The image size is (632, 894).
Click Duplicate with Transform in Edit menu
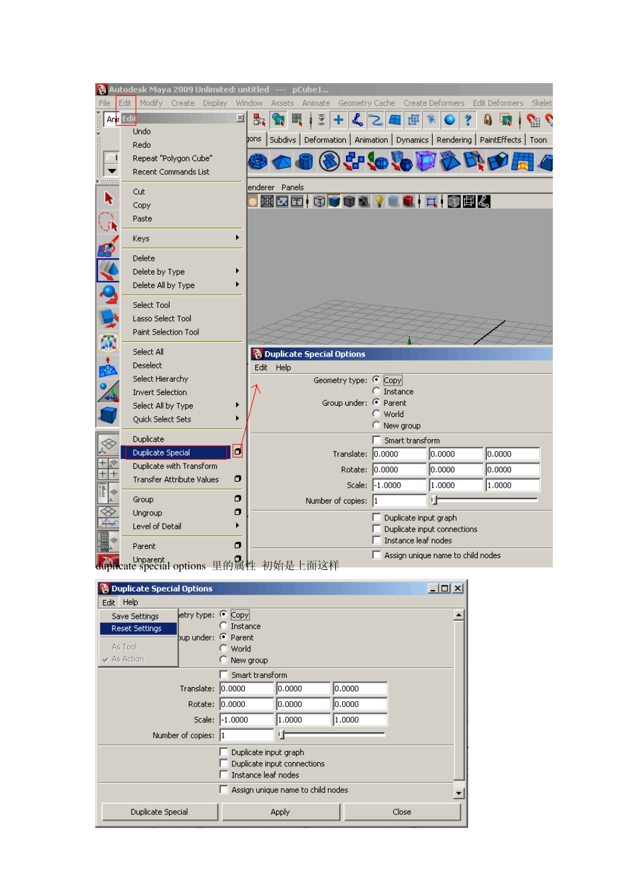click(175, 466)
